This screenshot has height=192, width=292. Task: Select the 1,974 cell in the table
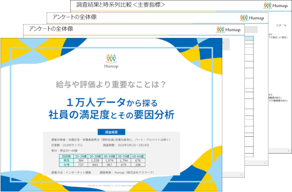click(109, 160)
